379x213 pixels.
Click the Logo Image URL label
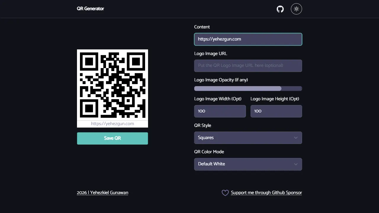click(211, 54)
